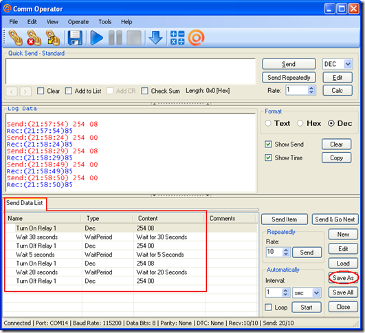Click the Edit button below the New button
The image size is (365, 333).
343,249
